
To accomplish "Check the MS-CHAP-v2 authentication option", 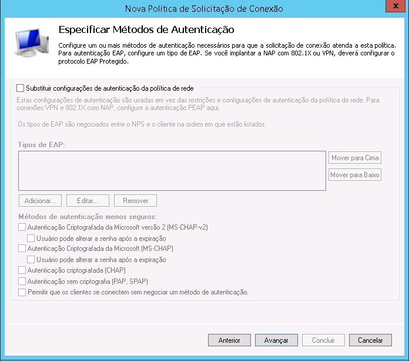I will click(22, 227).
